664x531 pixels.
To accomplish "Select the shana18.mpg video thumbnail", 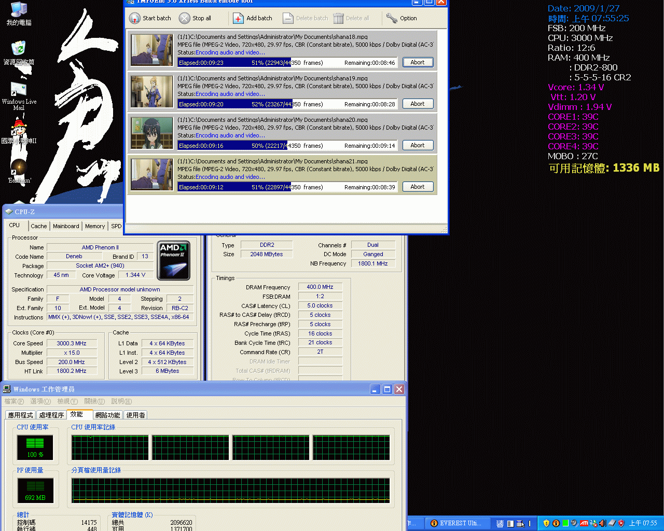I will point(151,50).
